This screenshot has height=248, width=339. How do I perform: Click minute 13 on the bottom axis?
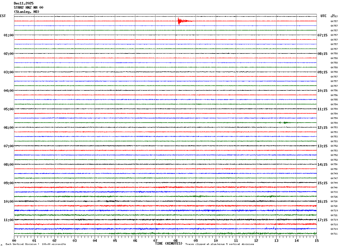(x=276, y=240)
